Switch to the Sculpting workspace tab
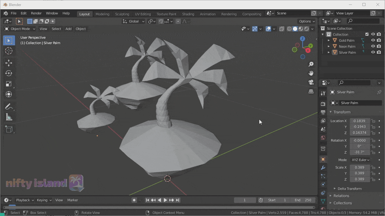This screenshot has height=216, width=385. click(122, 14)
